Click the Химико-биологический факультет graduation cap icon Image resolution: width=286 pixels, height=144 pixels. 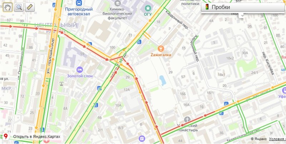[x=118, y=3]
